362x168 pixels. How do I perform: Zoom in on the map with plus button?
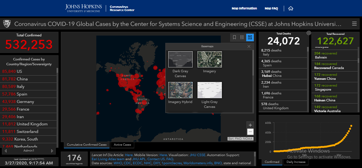(x=250, y=125)
